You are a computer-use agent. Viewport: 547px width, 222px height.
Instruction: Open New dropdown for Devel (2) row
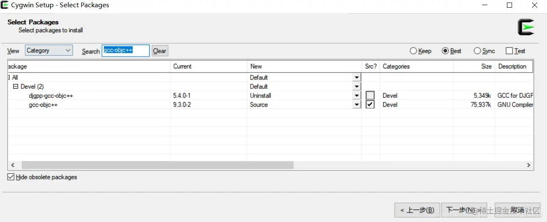[x=356, y=87]
